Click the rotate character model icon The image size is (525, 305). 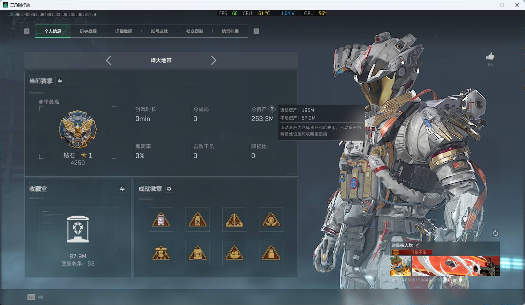495,233
